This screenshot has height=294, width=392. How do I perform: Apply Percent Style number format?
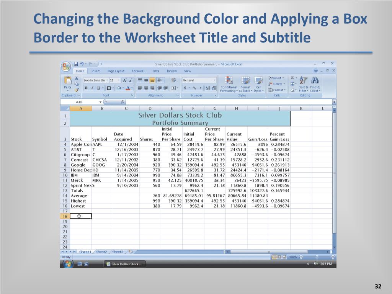pyautogui.click(x=194, y=88)
